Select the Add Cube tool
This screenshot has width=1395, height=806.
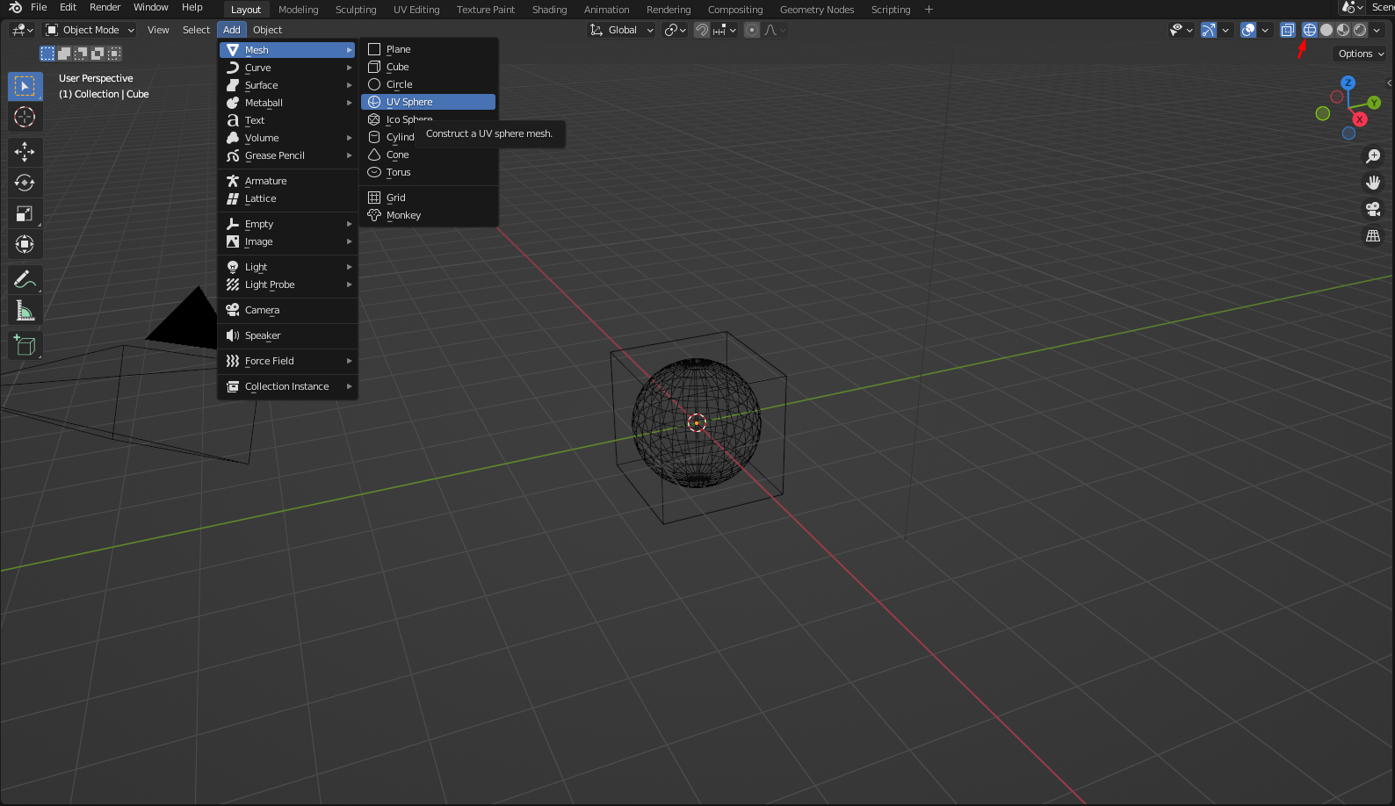coord(25,346)
